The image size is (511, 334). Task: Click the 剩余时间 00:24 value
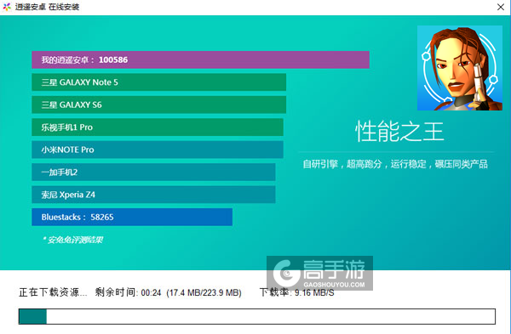click(128, 292)
